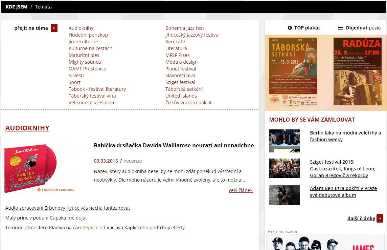The height and width of the screenshot is (250, 387).
Task: Click the red arrow beside 'přejít na téma'
Action: [x=54, y=28]
